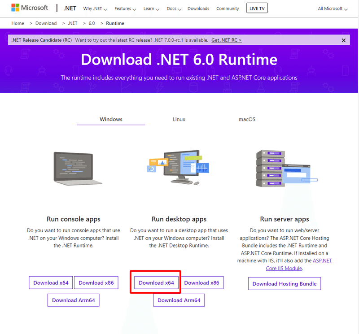
Task: Click the server rack illustration
Action: pyautogui.click(x=286, y=169)
